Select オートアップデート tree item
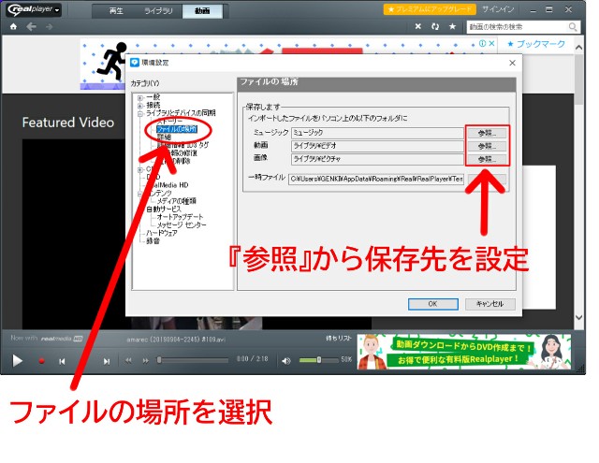Screen dimensions: 599x463 (180, 217)
